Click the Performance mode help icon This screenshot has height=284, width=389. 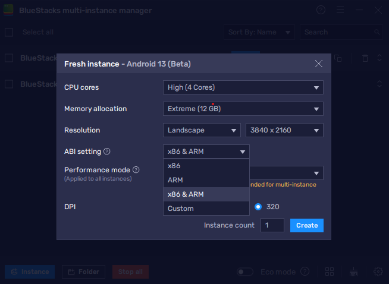pos(136,170)
